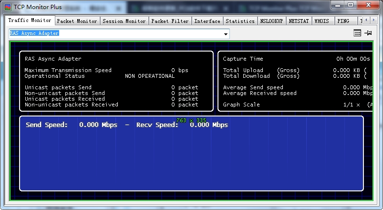Click the Total Download (Gross) row
The height and width of the screenshot is (210, 383).
point(295,76)
